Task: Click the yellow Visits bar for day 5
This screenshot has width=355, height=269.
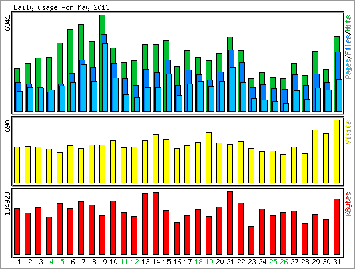Action: (x=59, y=167)
